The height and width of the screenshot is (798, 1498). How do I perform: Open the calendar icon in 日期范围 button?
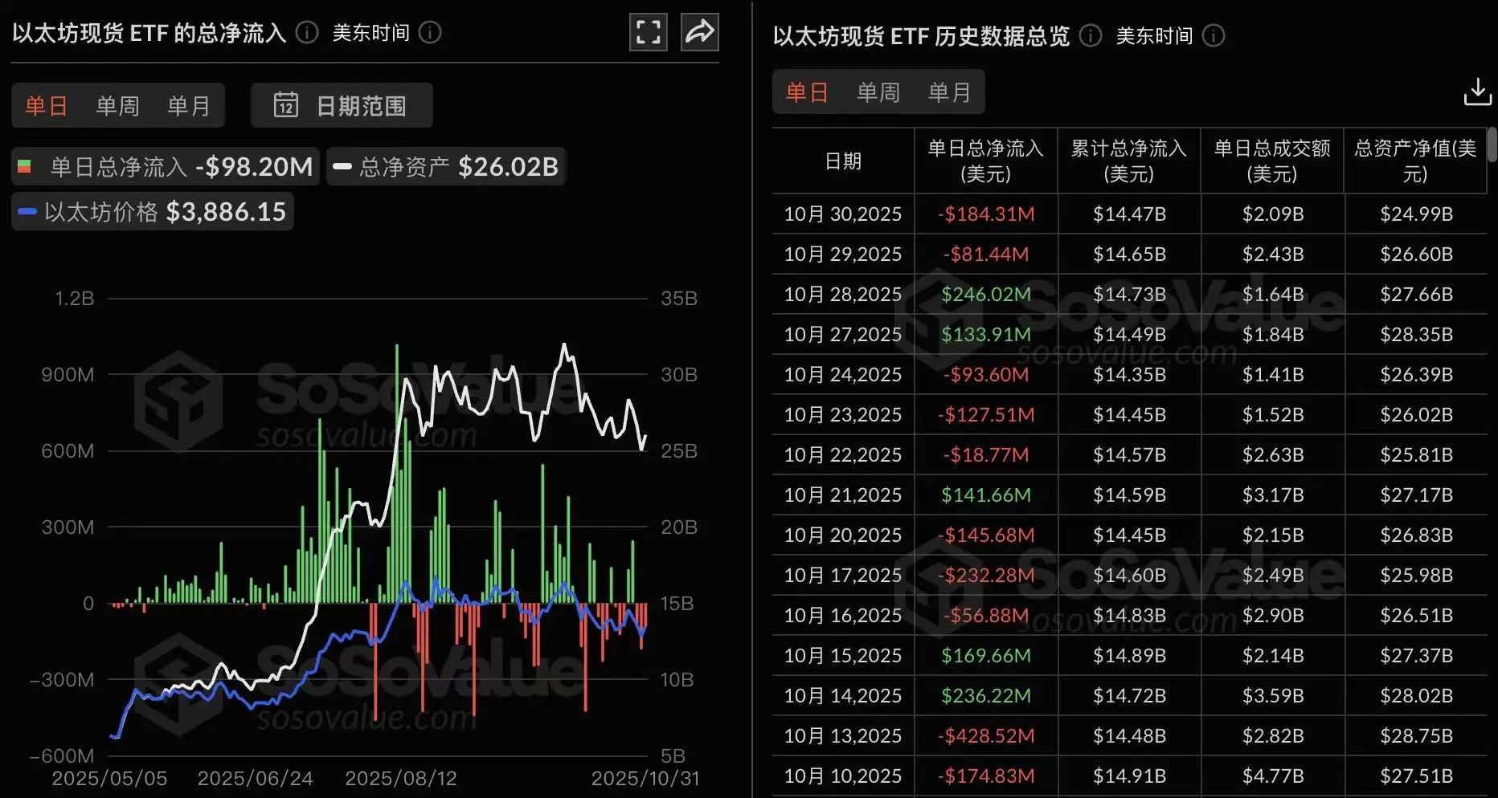click(287, 105)
